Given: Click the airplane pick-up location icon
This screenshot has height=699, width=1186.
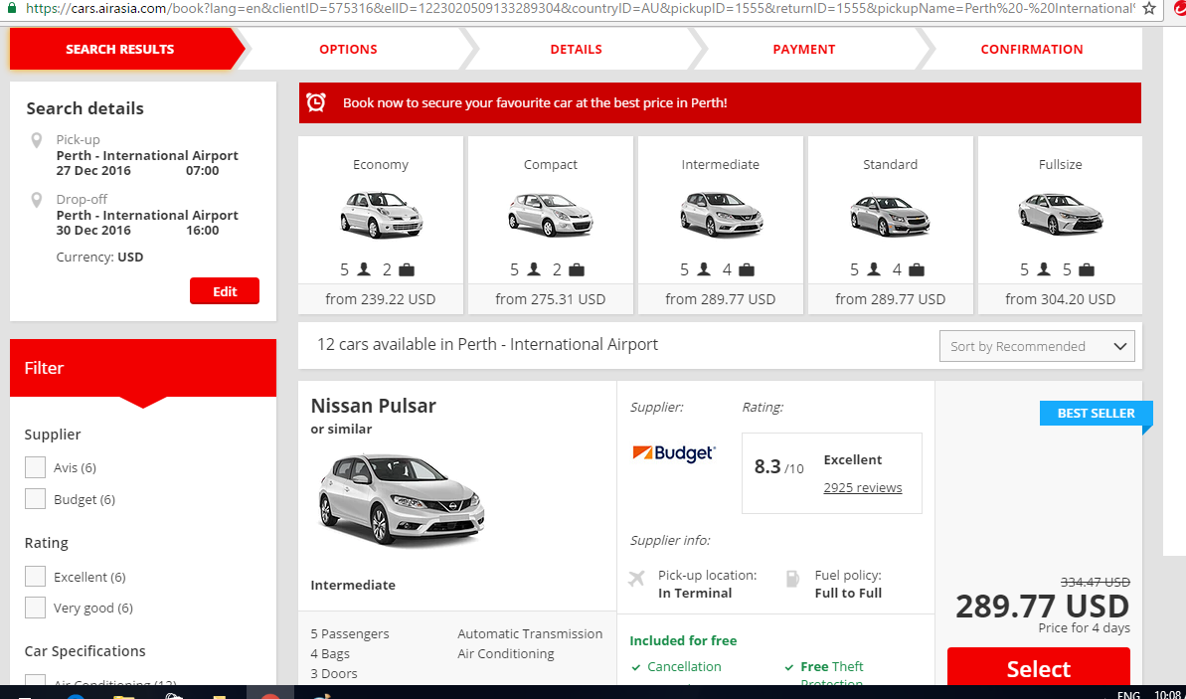Looking at the screenshot, I should (637, 579).
